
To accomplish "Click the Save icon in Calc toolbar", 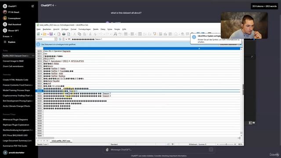I will pyautogui.click(x=51, y=34).
